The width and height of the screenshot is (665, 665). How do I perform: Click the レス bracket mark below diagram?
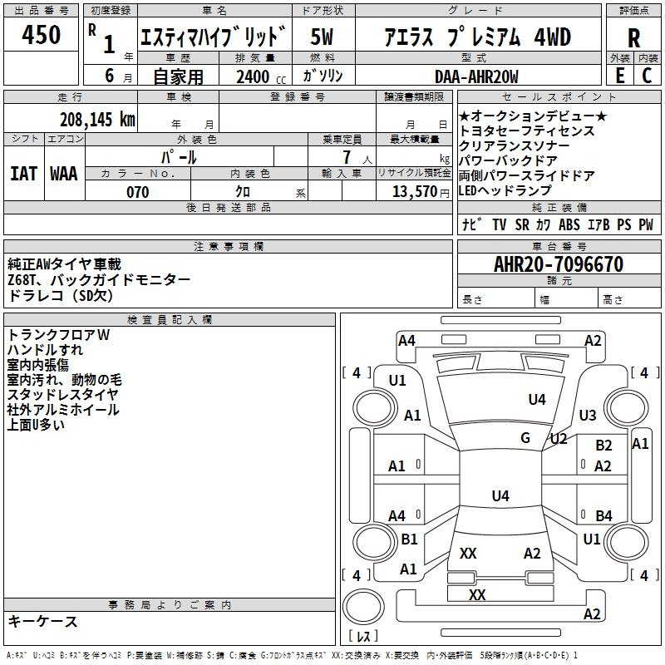point(363,638)
